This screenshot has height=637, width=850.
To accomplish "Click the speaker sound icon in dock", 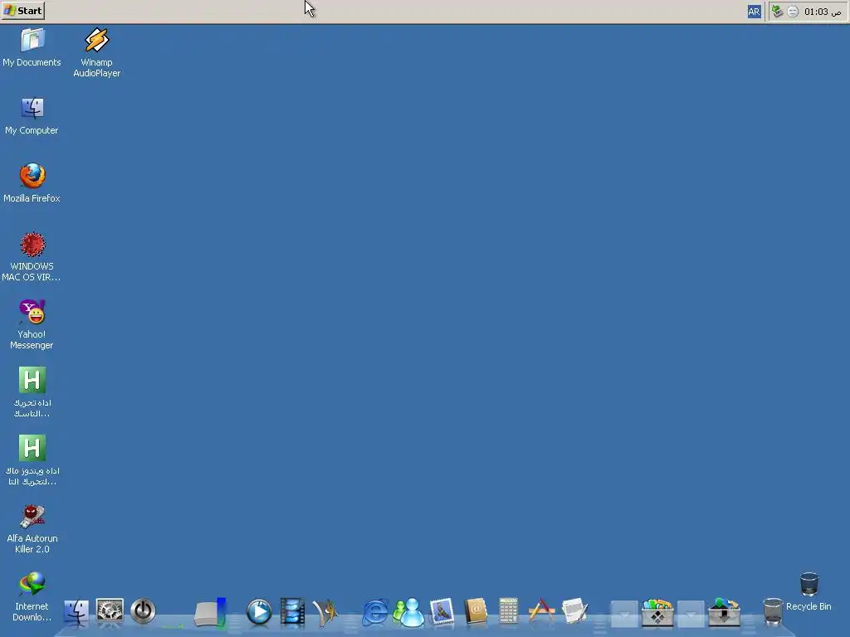I will (x=325, y=613).
